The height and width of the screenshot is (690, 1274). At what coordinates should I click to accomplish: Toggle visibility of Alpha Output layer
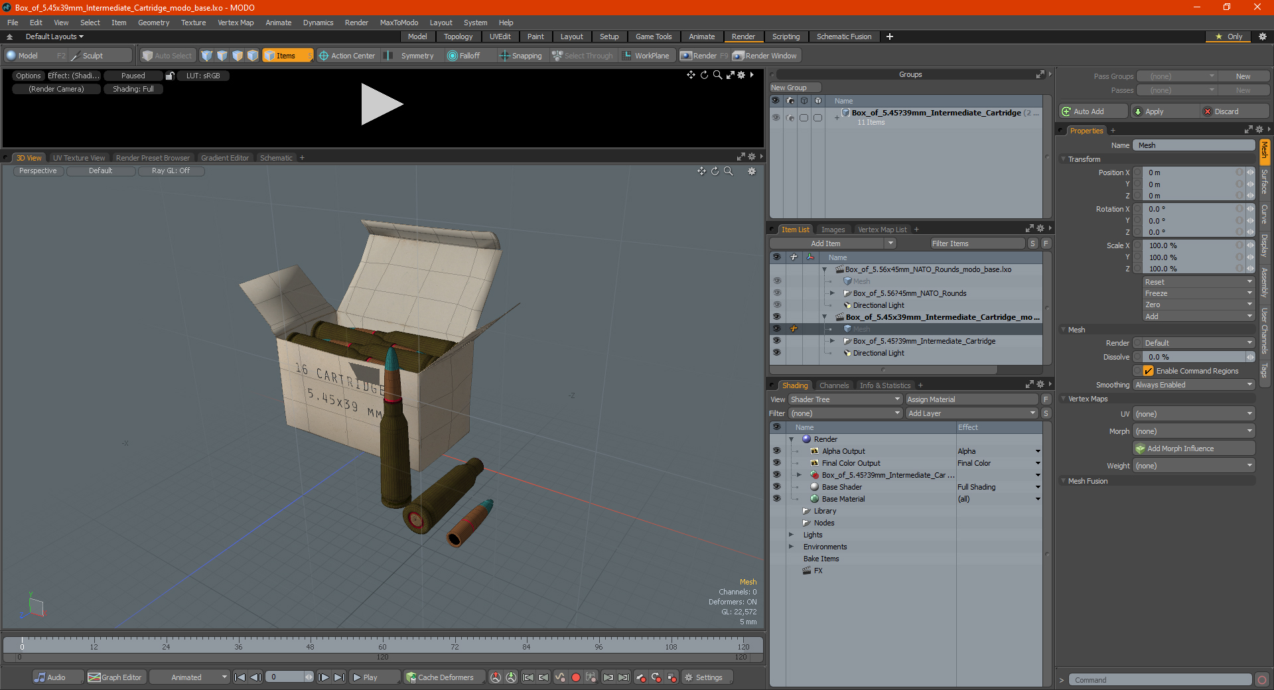click(777, 451)
